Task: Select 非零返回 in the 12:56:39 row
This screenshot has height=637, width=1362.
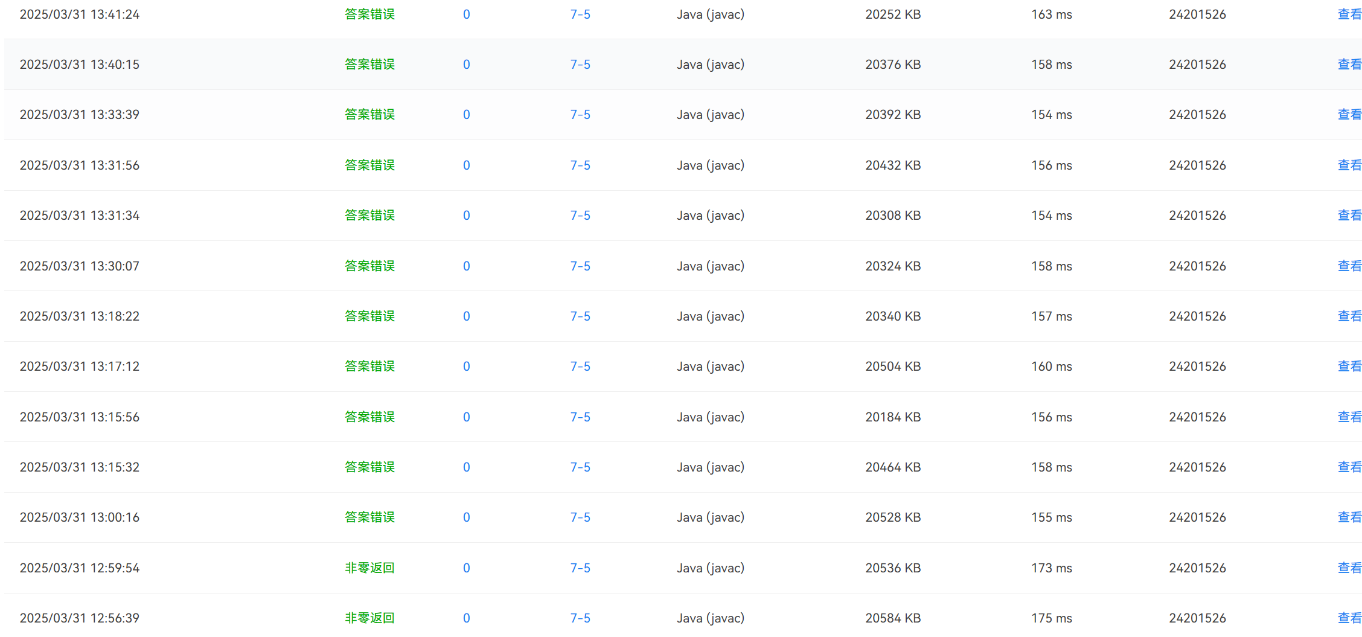Action: point(369,618)
